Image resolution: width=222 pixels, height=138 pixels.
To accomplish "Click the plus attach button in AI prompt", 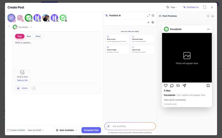I will click(108, 126).
